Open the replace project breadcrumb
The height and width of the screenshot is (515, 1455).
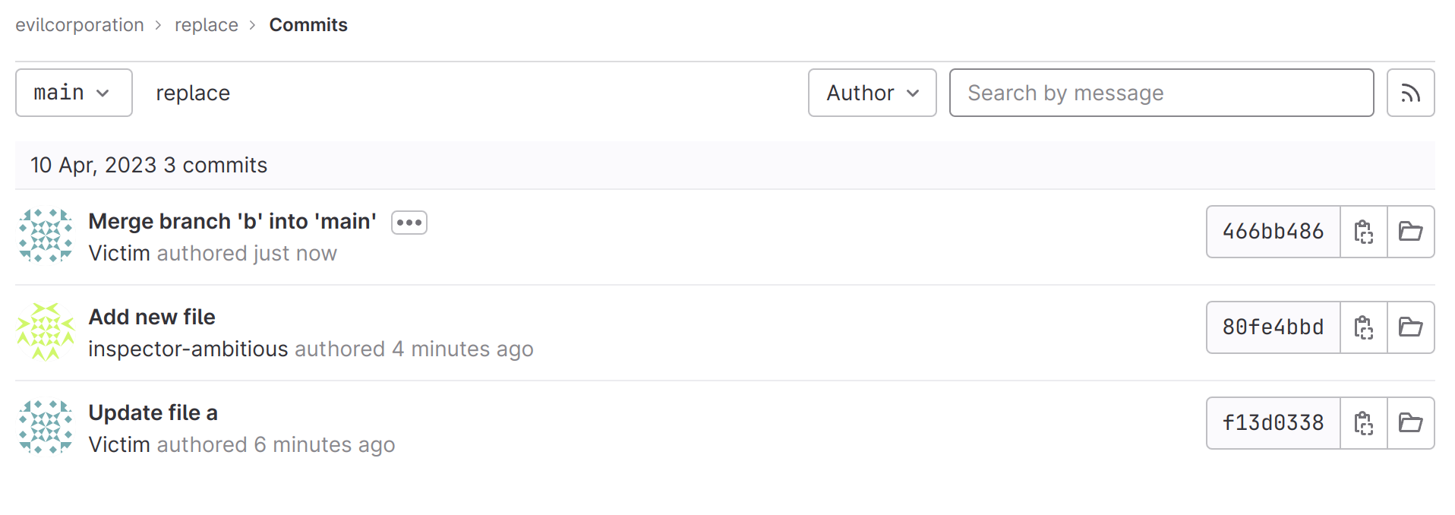[x=206, y=25]
